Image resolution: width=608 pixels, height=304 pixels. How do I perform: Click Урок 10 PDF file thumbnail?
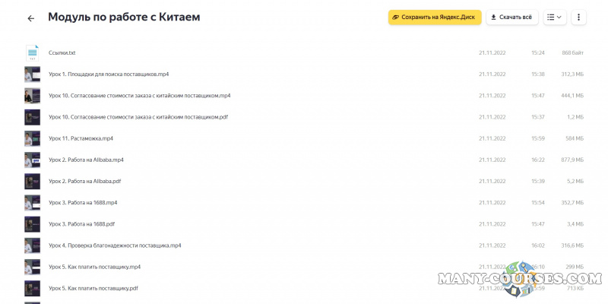pyautogui.click(x=32, y=117)
